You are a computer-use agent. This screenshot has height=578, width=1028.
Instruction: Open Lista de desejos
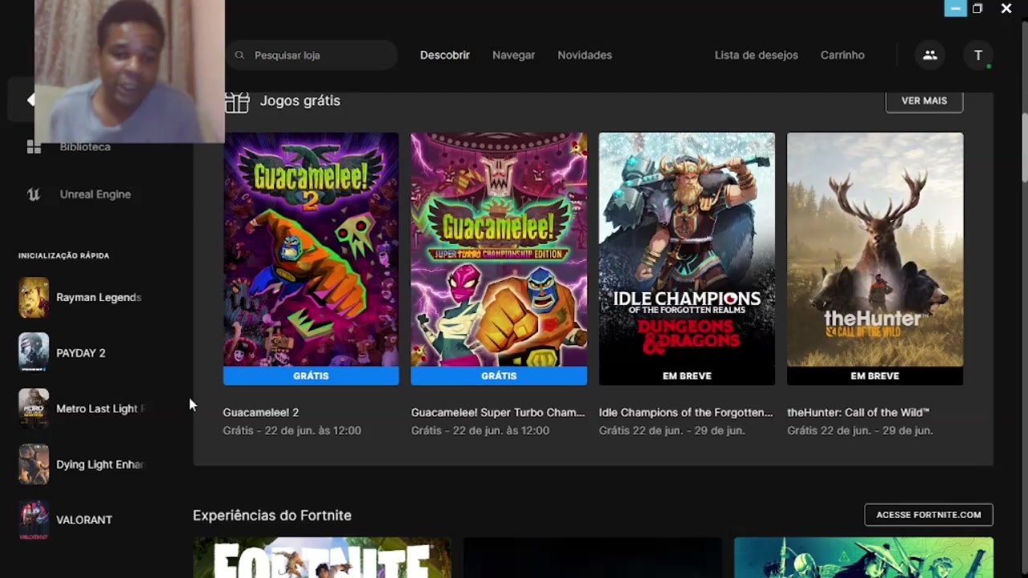756,55
